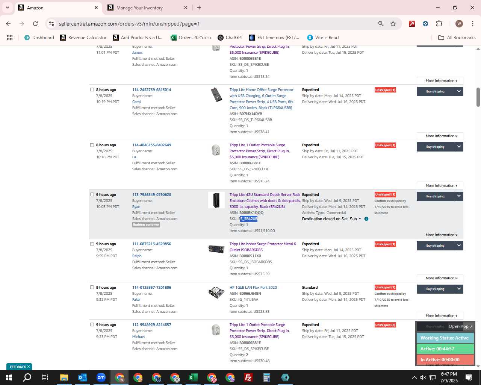Open Buy shipping dropdown for La's order

(x=458, y=147)
